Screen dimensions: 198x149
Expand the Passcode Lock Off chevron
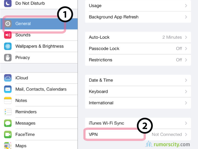186,49
